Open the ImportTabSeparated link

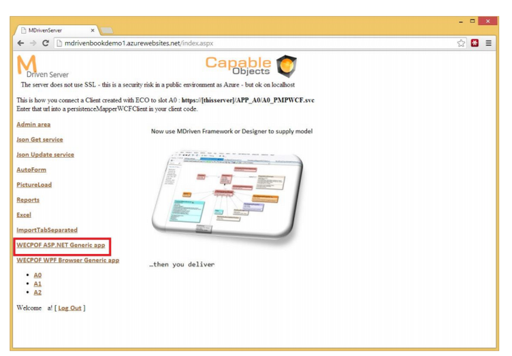(x=47, y=230)
